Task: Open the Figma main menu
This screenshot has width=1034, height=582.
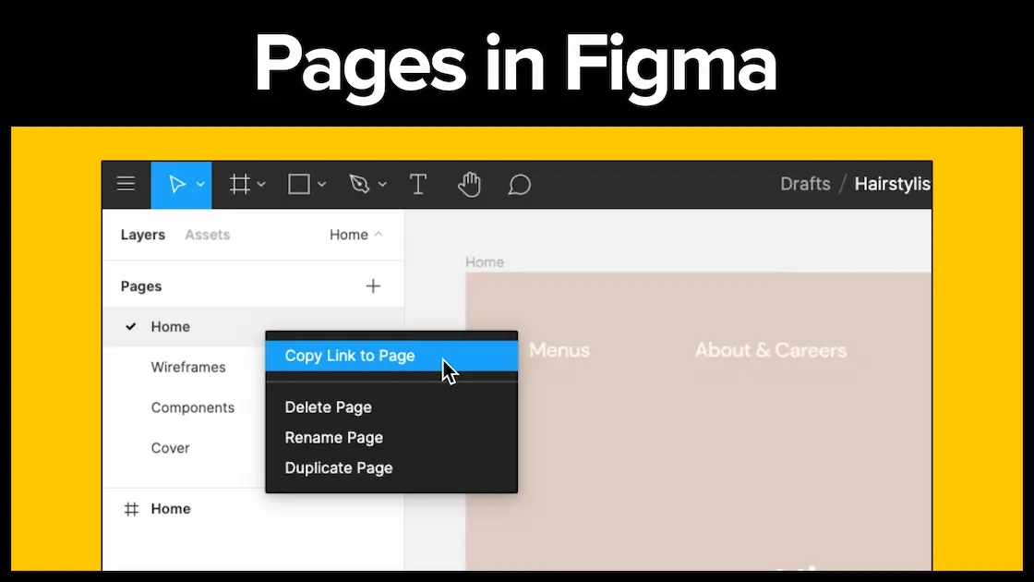Action: coord(126,184)
